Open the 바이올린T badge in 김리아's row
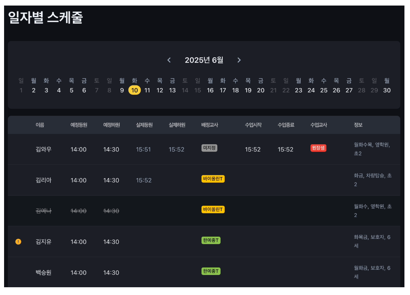 (x=213, y=179)
